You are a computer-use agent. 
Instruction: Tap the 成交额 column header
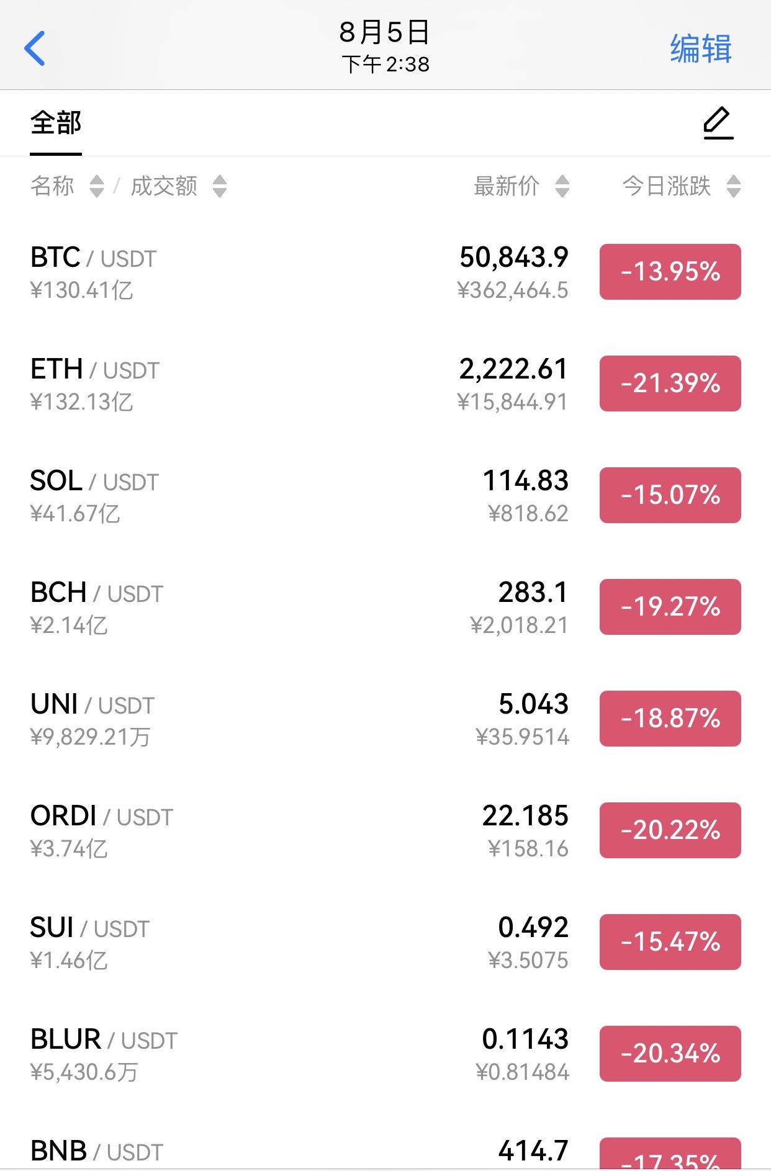[x=164, y=186]
